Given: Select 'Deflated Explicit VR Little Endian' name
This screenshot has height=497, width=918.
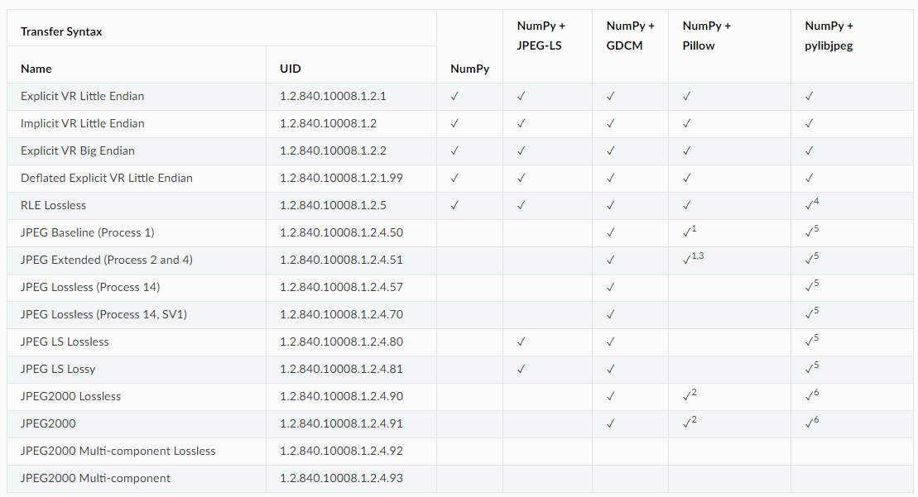Looking at the screenshot, I should point(107,178).
